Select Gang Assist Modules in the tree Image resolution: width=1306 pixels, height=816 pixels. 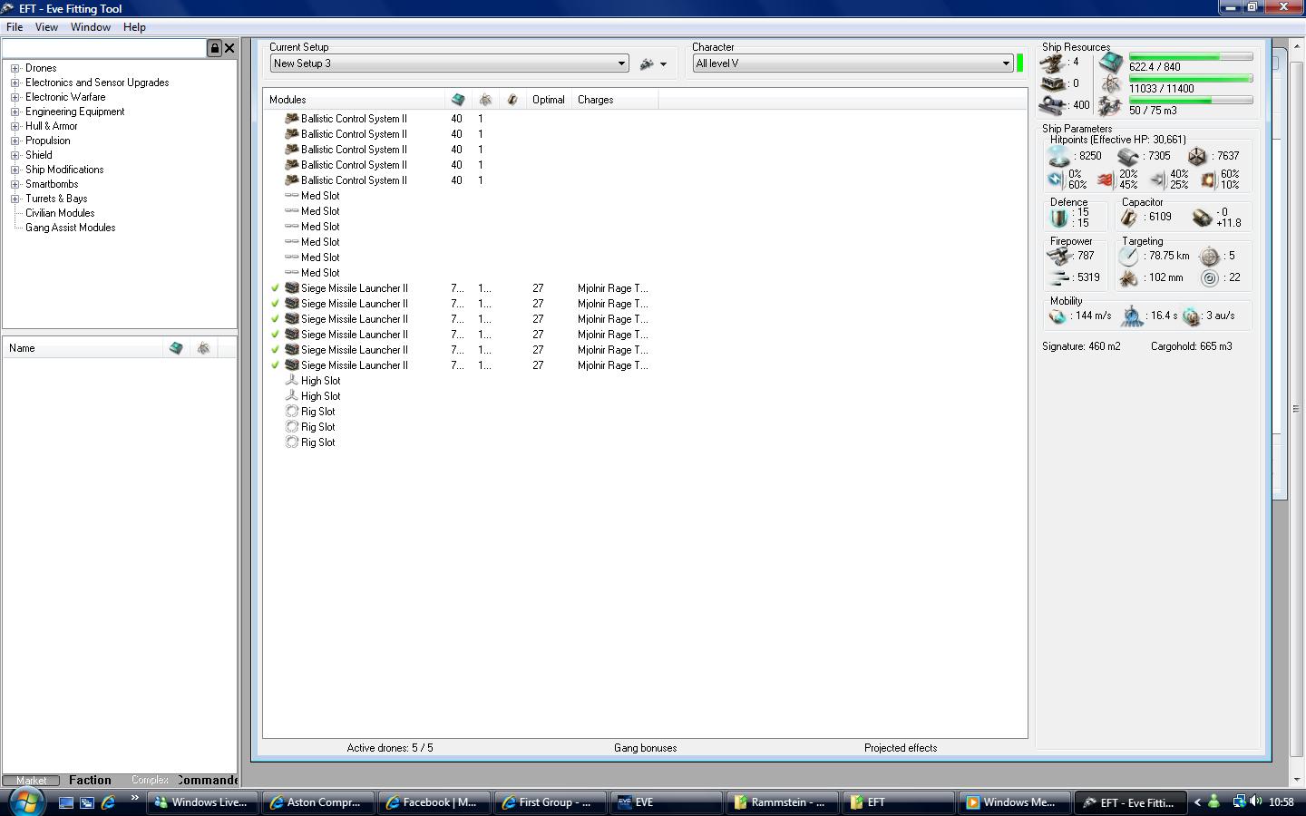click(71, 228)
